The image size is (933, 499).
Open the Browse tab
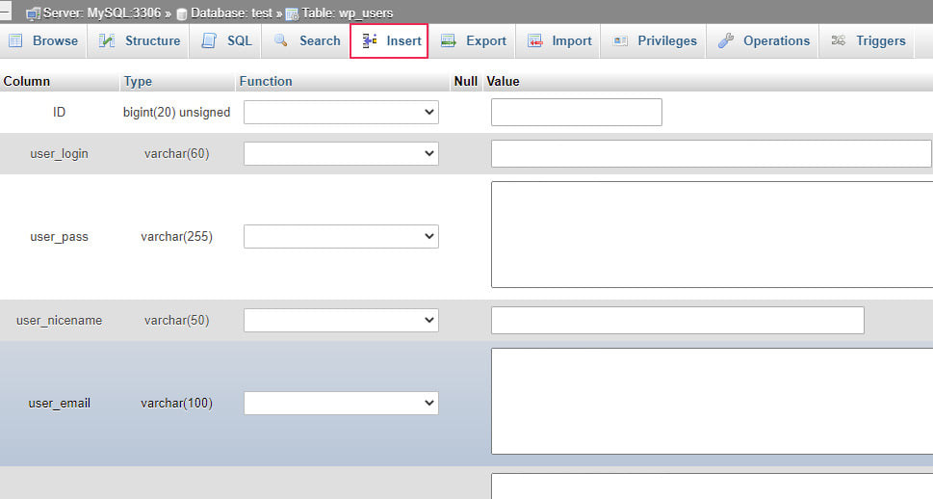tap(43, 40)
